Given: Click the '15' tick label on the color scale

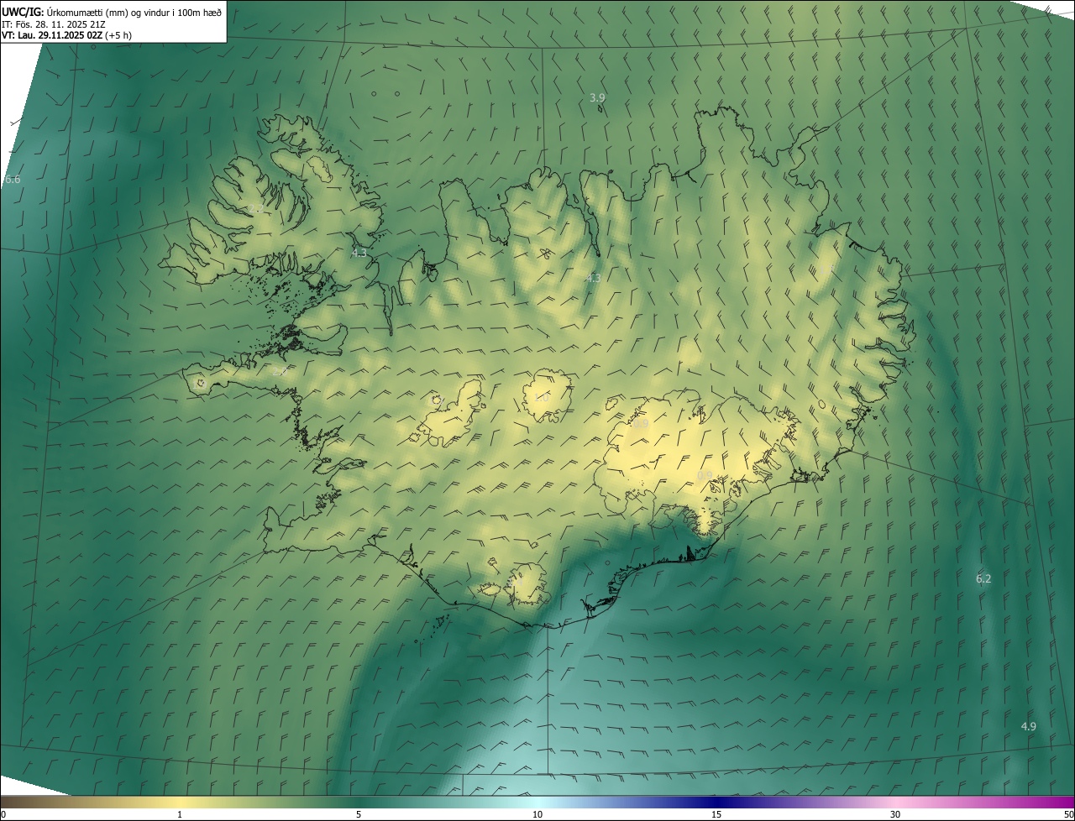Looking at the screenshot, I should [716, 815].
